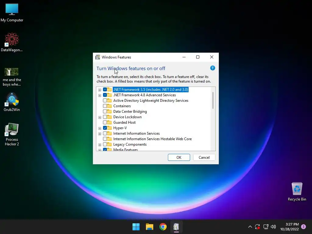Select the .NET Framework 3.5 row text
Screen dimensions: 312x234
click(x=151, y=90)
